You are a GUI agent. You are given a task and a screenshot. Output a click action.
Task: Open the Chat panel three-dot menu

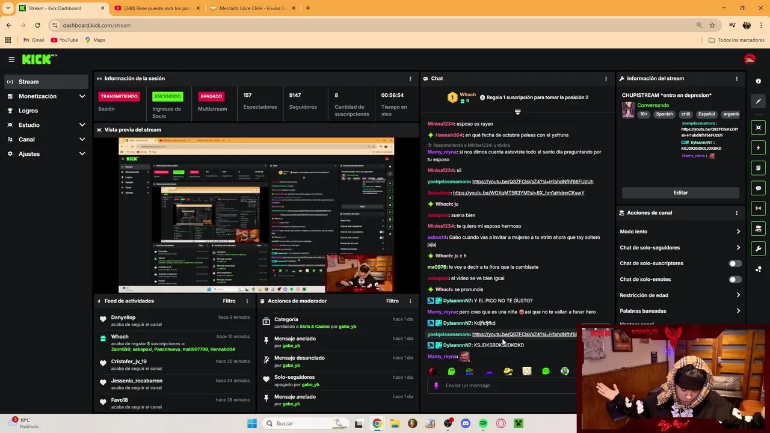[x=606, y=79]
